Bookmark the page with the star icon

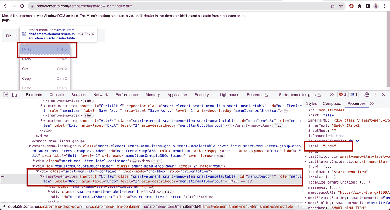(341, 5)
